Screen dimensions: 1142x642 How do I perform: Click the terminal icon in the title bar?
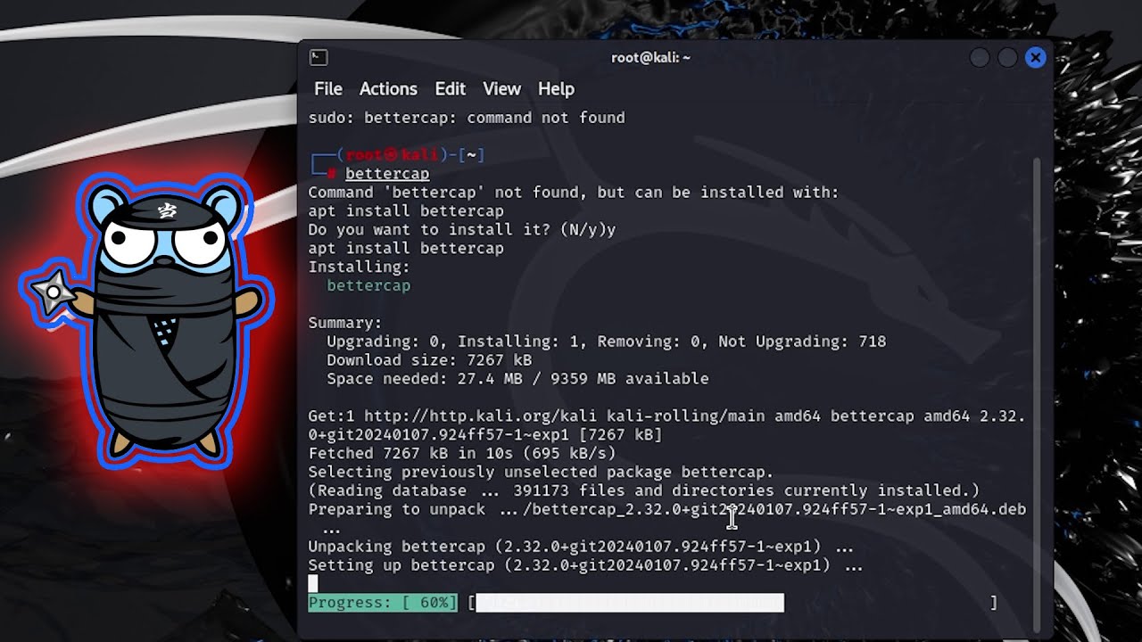pyautogui.click(x=319, y=57)
